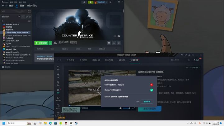
Task: Open personal homepage tab in Perfect World
Action: (x=71, y=60)
